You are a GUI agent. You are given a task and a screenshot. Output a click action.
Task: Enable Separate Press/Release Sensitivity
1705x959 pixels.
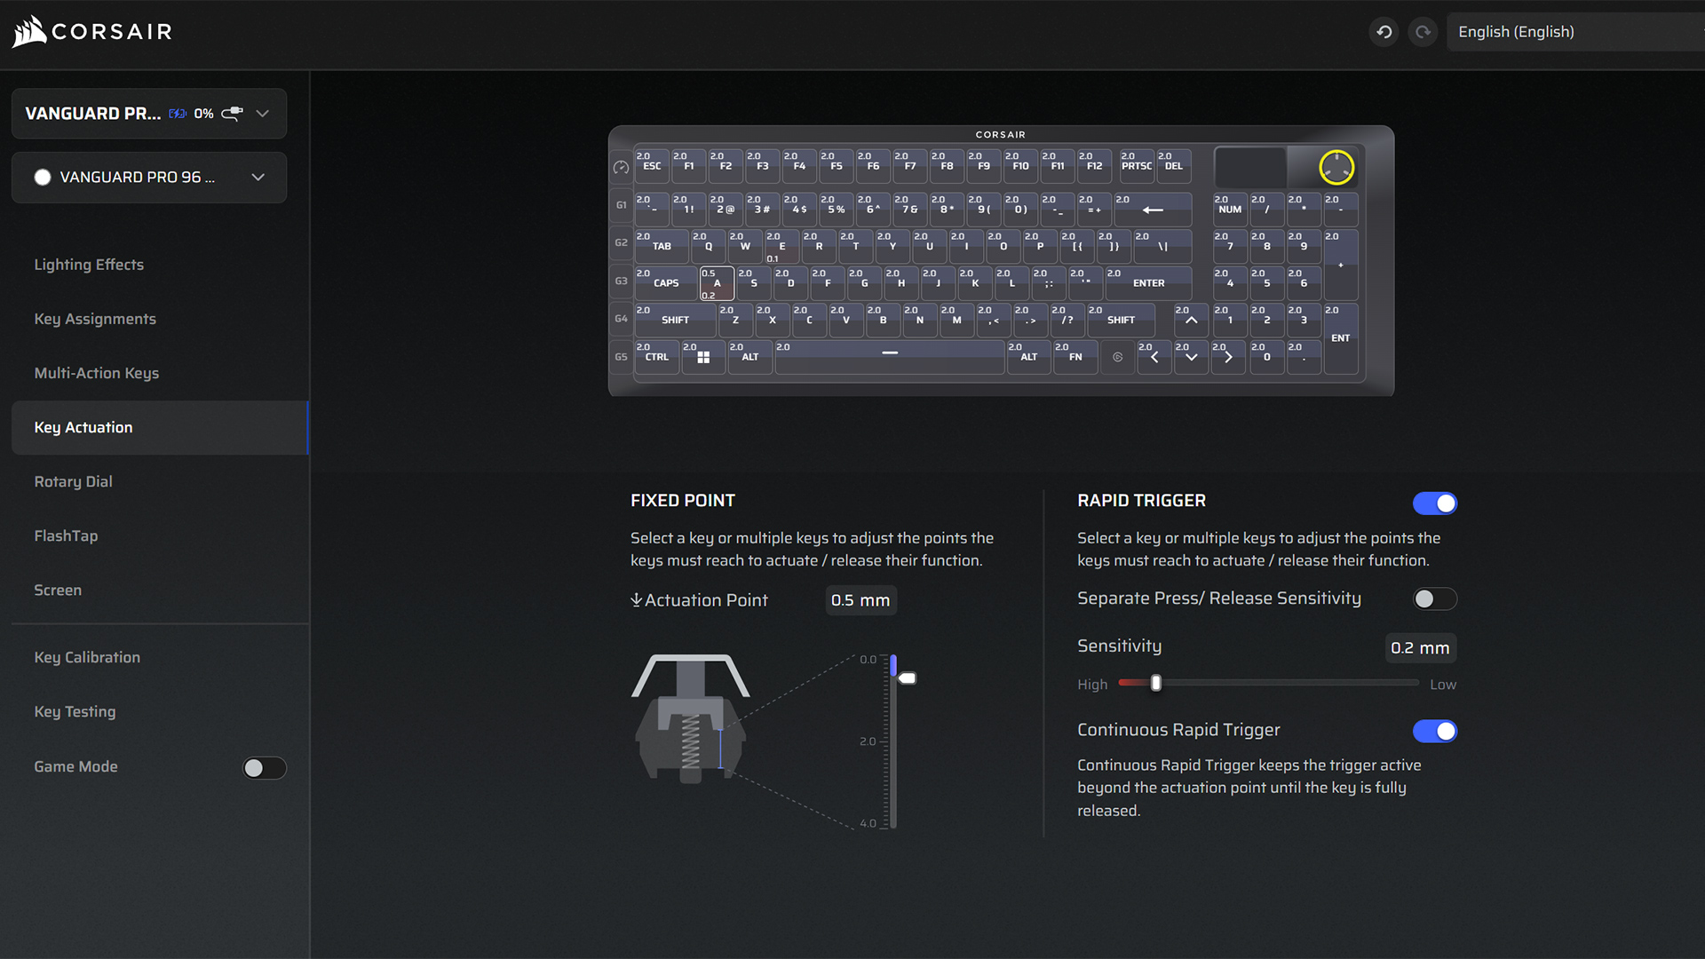tap(1434, 599)
